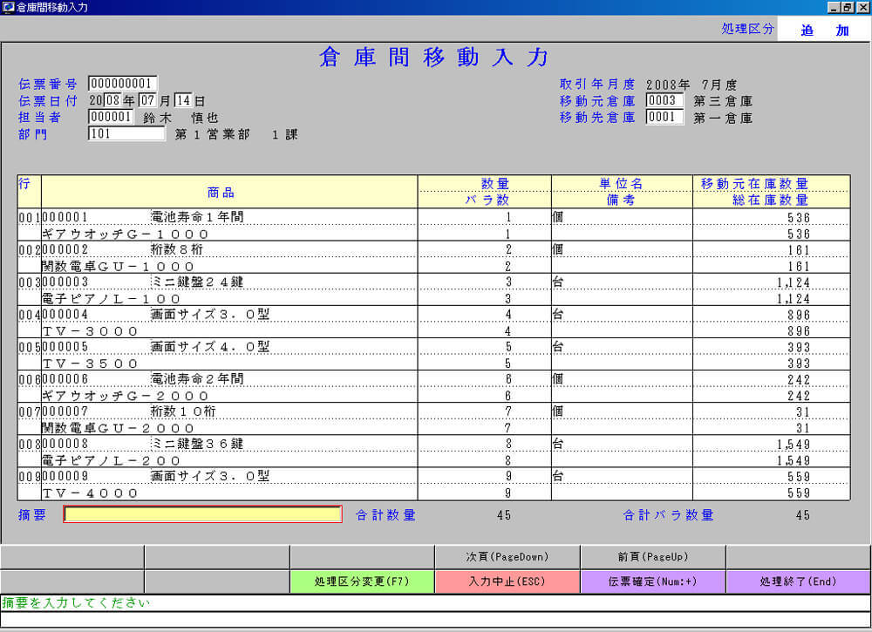Click spec text ミニ鍵盤36鍵

click(x=197, y=444)
